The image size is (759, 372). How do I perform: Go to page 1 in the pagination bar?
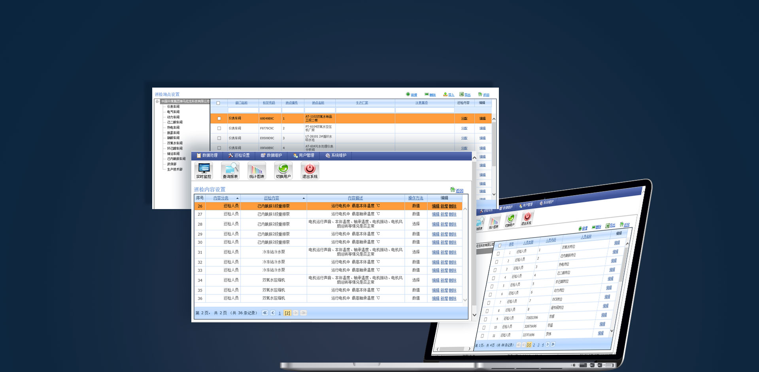279,313
